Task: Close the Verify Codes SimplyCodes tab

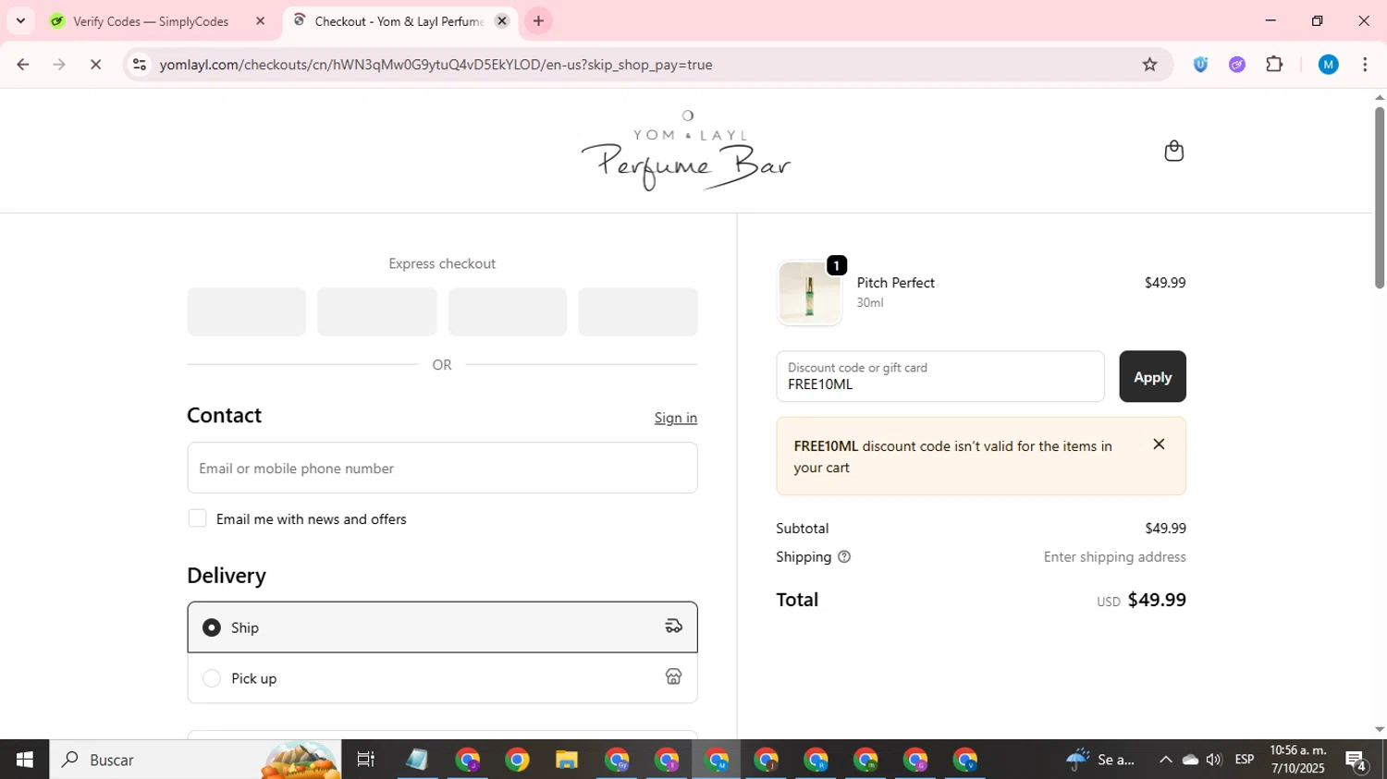Action: pyautogui.click(x=261, y=20)
